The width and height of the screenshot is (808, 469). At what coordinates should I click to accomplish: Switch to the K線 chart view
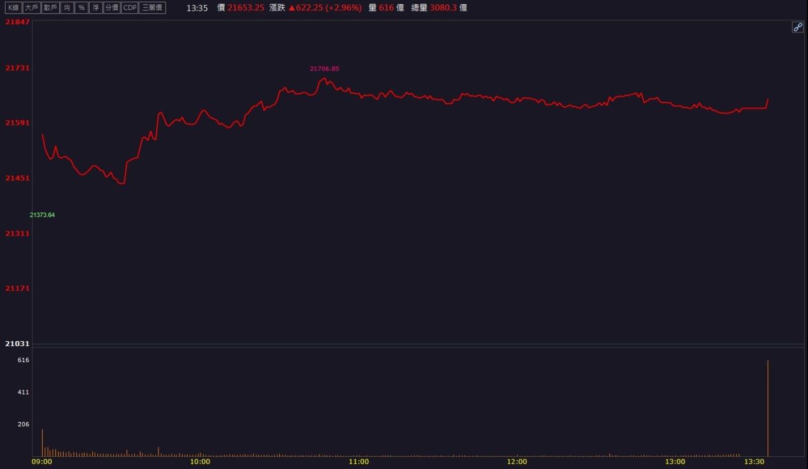point(13,8)
